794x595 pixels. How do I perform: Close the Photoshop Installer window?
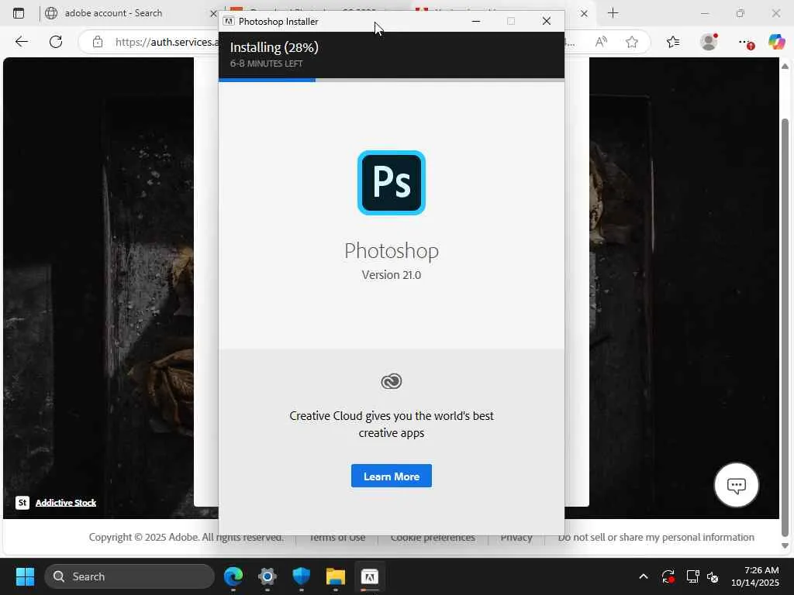click(547, 21)
